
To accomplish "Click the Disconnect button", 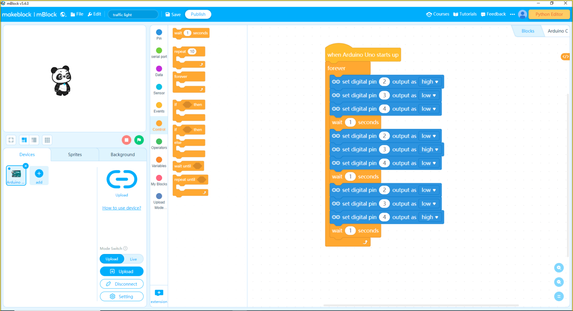I will (122, 284).
